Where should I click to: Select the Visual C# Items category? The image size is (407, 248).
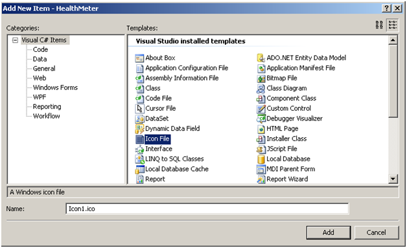(x=44, y=40)
